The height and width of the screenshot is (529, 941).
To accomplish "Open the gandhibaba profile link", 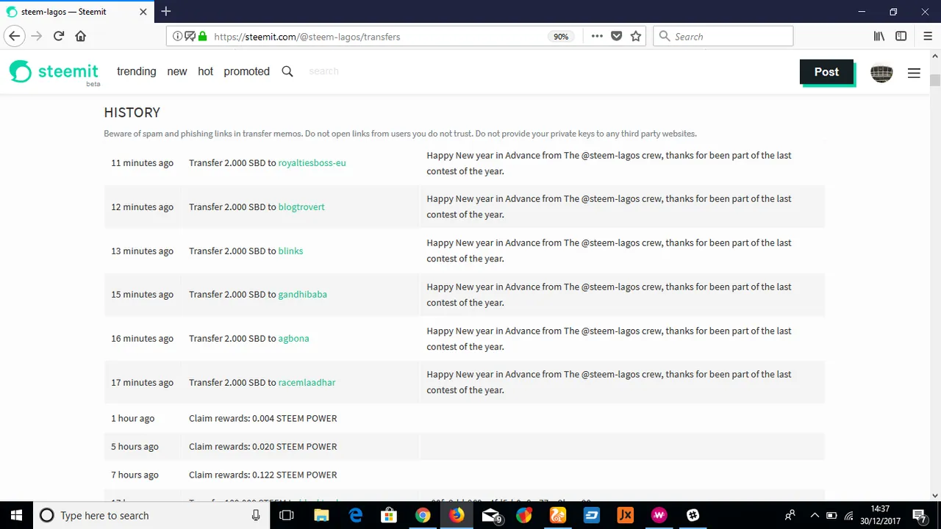I will click(x=302, y=295).
